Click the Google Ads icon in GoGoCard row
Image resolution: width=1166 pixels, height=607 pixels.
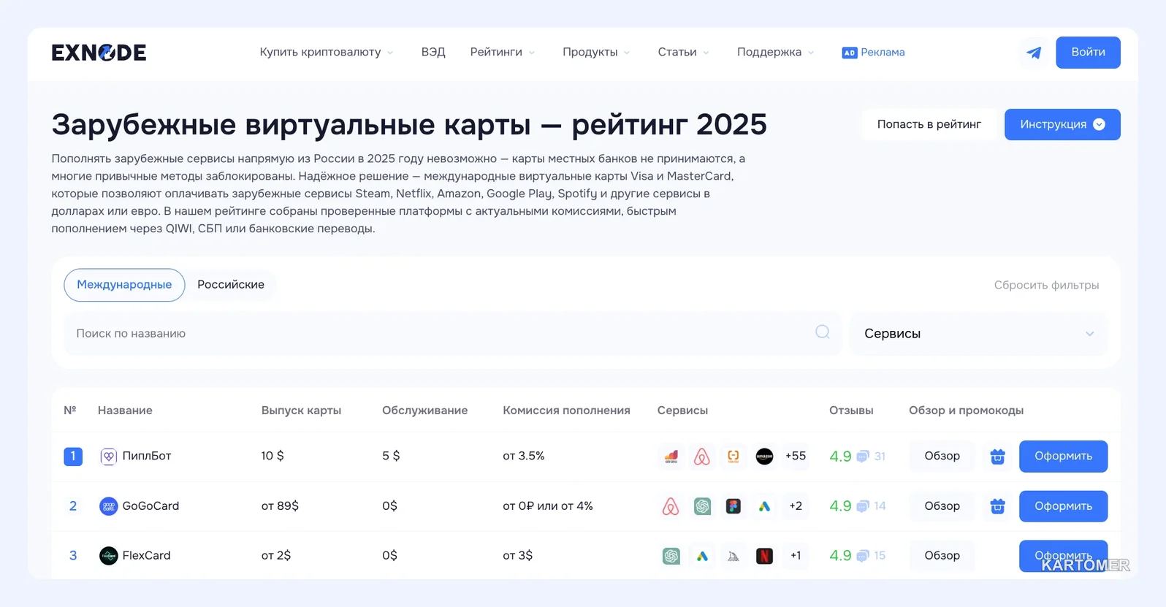pyautogui.click(x=764, y=506)
